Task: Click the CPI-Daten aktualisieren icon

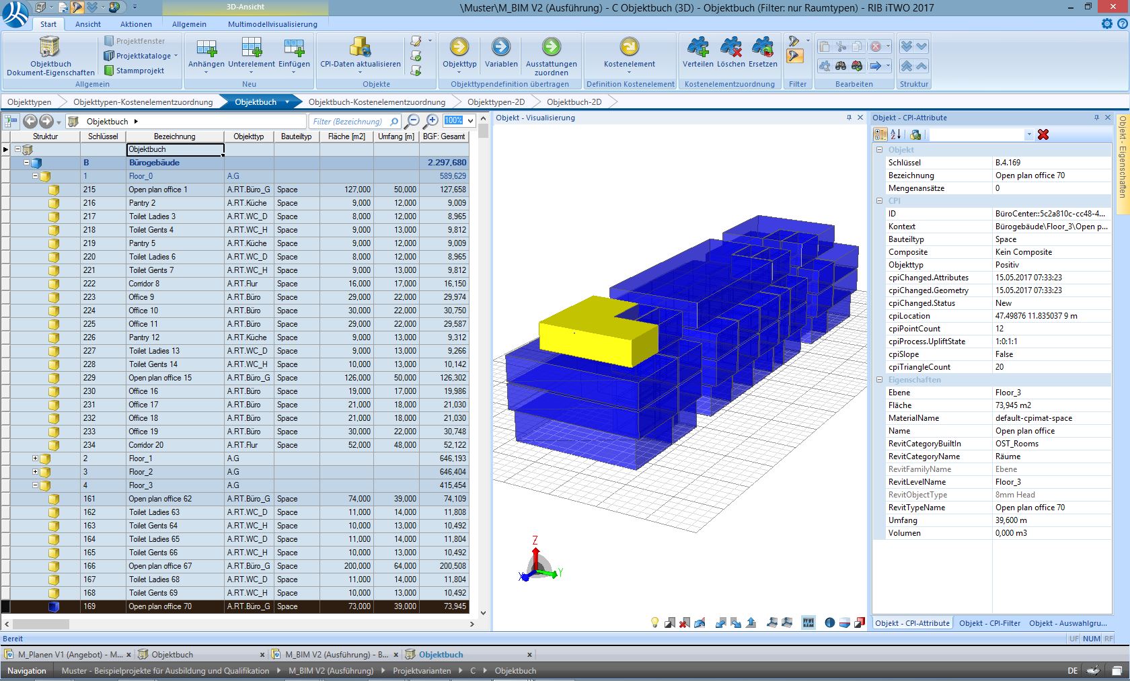Action: [x=360, y=48]
